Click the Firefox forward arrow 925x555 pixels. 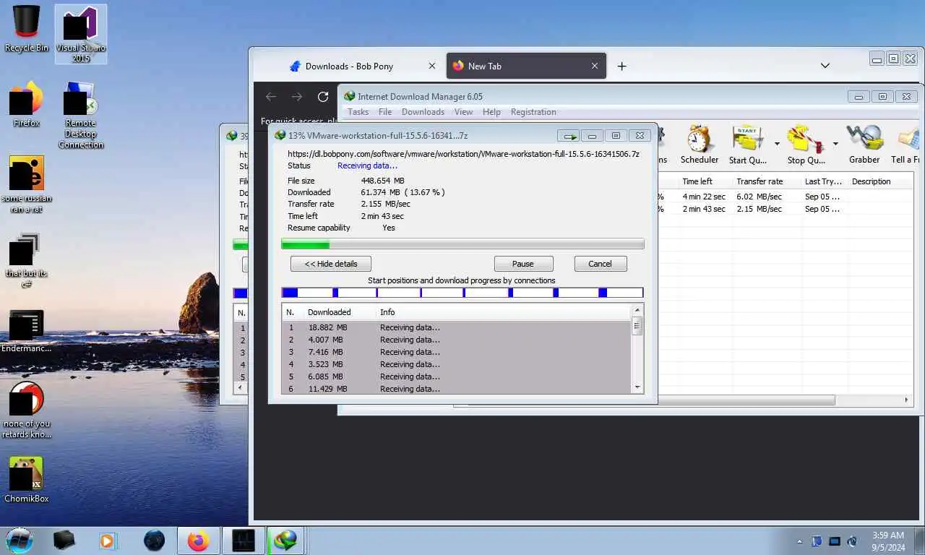coord(297,97)
